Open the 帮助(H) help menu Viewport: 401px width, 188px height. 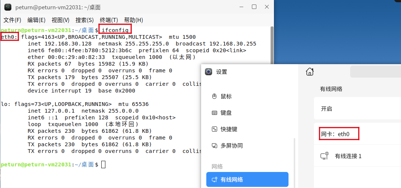(133, 20)
